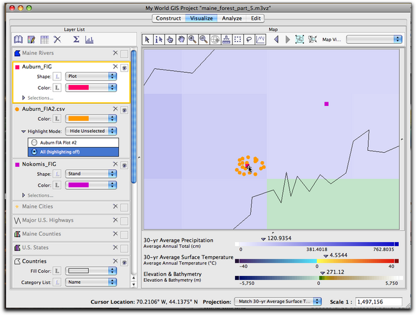
Task: Expand Nokomis_FIG Selections triangle
Action: pos(24,196)
